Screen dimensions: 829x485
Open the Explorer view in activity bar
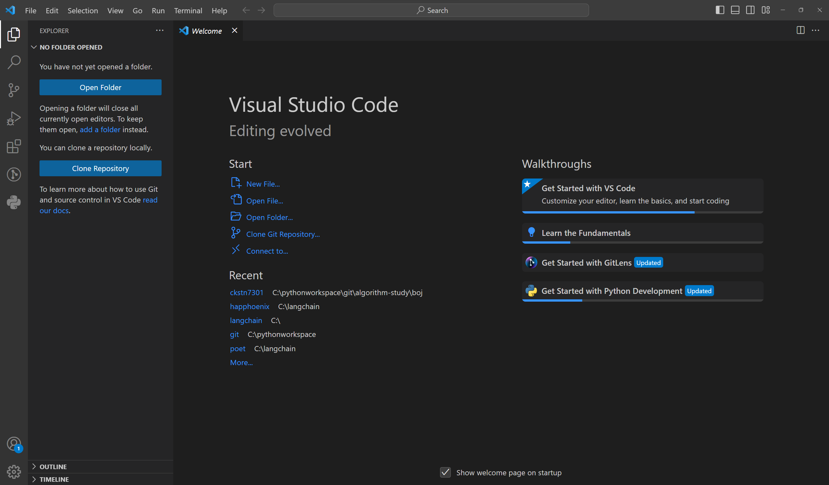14,34
